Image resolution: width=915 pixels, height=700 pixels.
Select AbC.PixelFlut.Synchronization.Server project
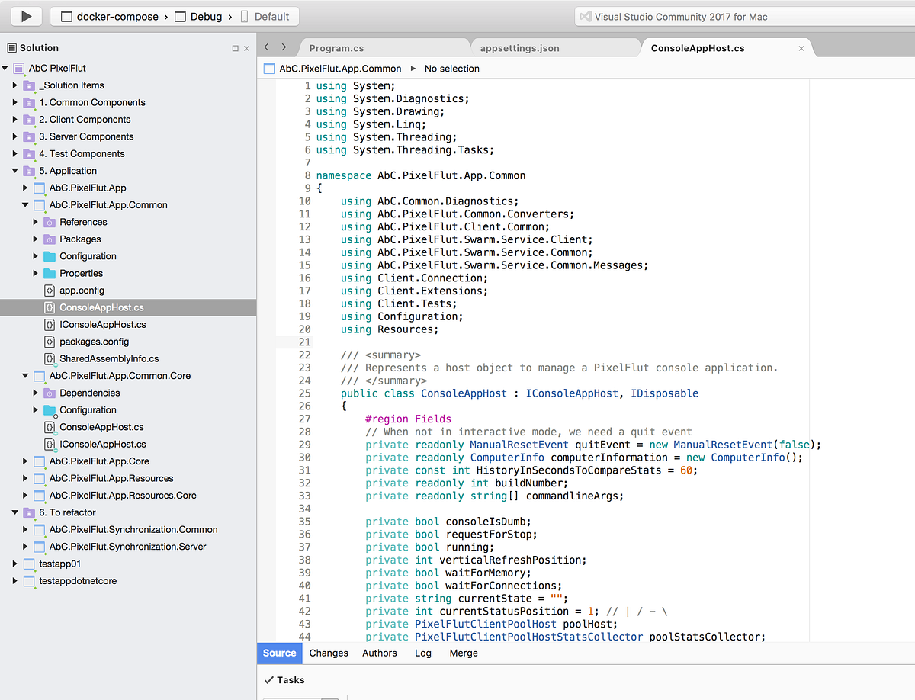(x=127, y=547)
